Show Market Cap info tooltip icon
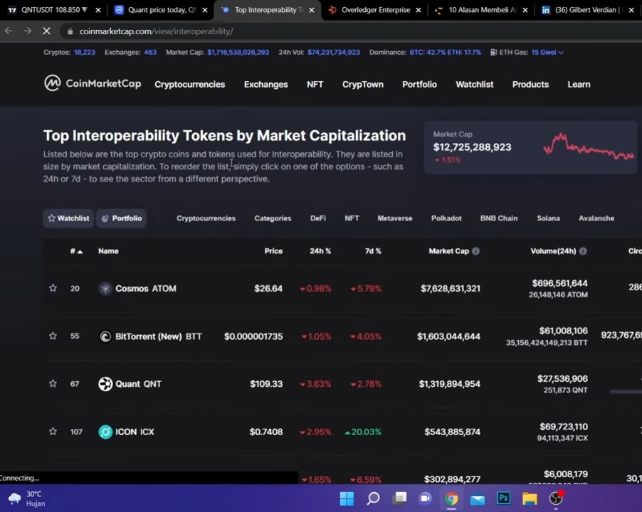 pyautogui.click(x=475, y=251)
